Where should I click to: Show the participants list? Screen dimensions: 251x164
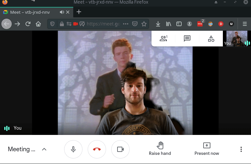click(x=163, y=39)
